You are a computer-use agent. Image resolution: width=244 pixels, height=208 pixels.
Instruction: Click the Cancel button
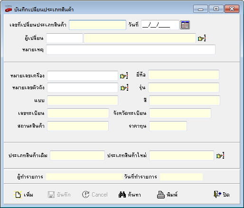[x=95, y=195]
